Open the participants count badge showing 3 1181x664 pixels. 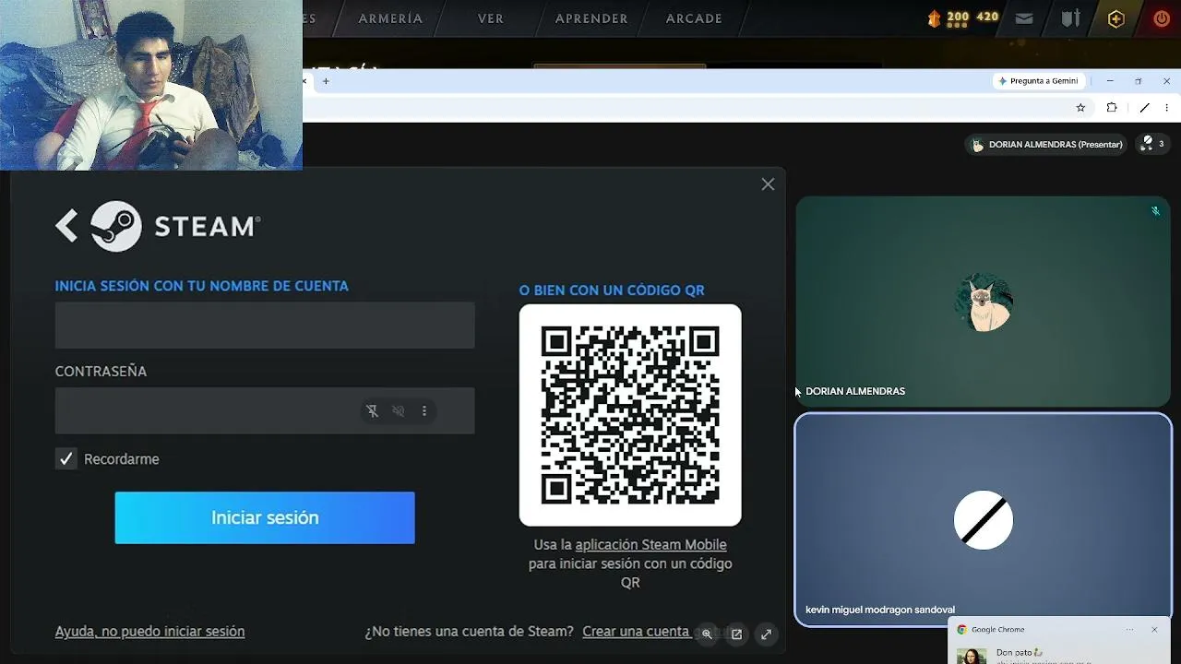pos(1152,144)
